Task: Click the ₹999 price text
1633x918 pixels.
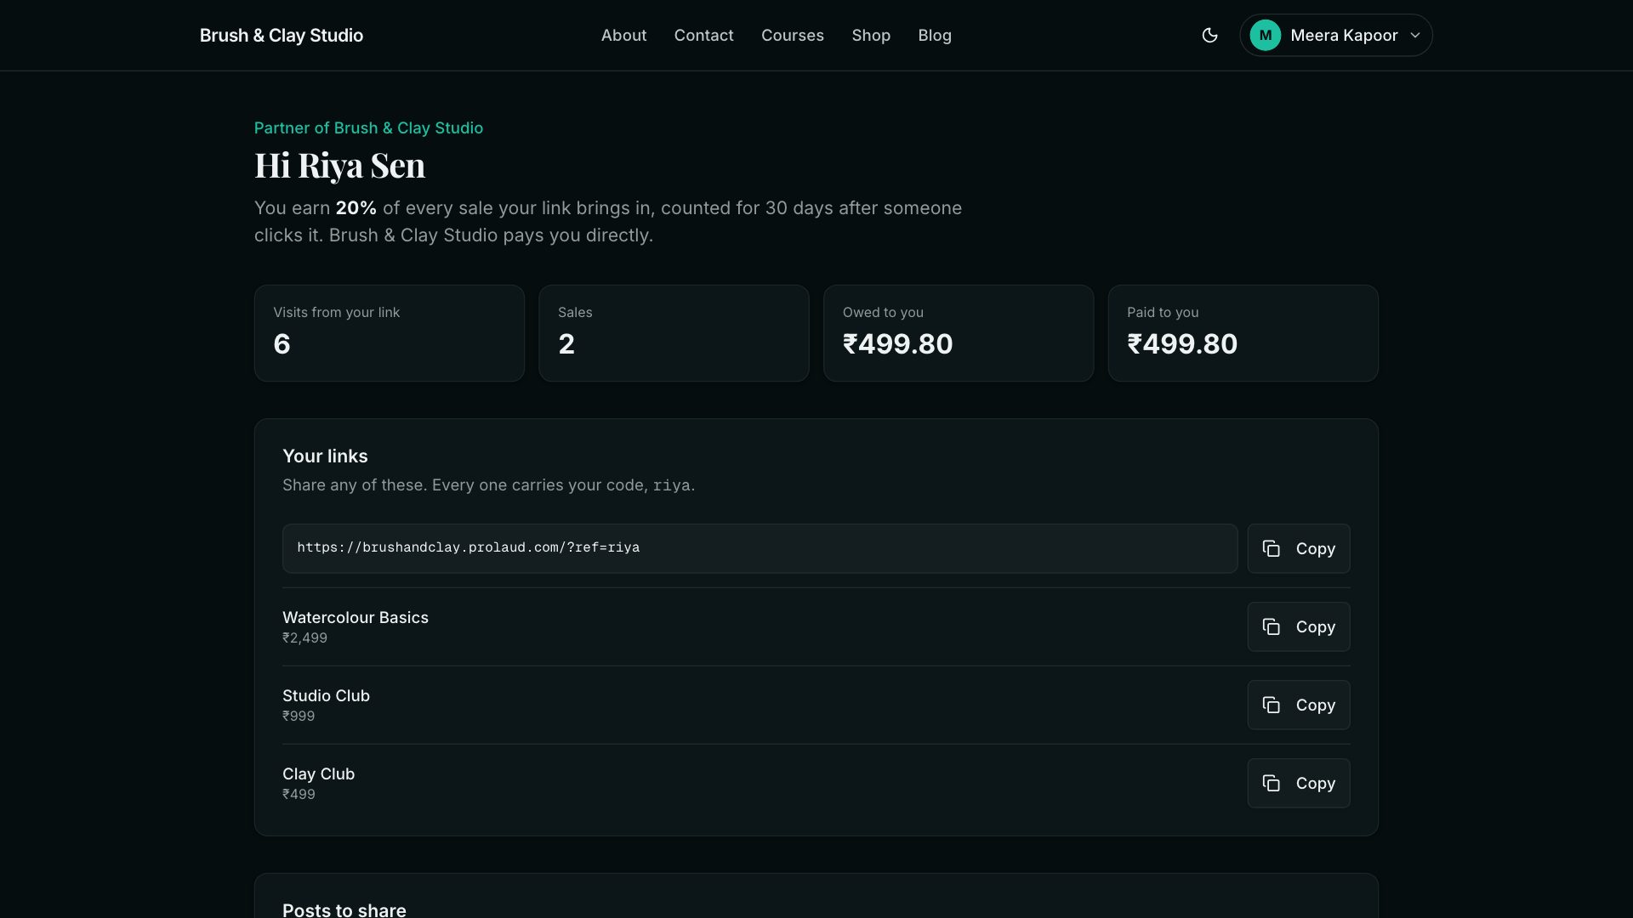Action: [x=299, y=716]
